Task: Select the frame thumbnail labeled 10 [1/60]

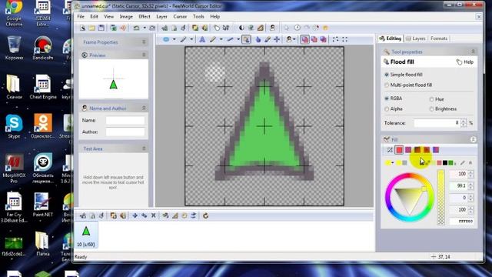Action: coord(86,235)
